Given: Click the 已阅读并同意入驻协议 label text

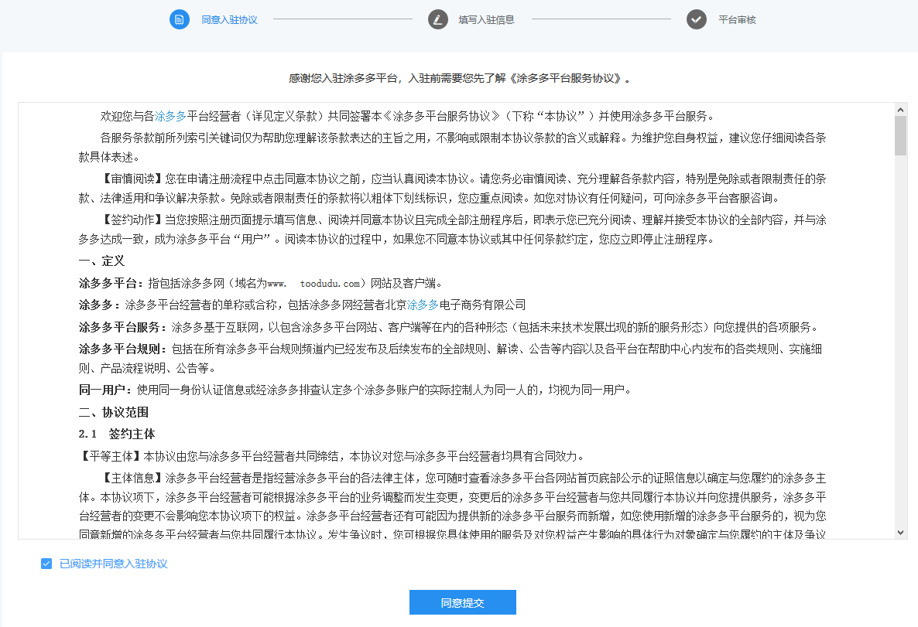Looking at the screenshot, I should click(x=113, y=564).
